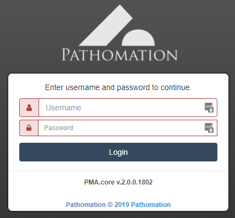235x218 pixels.
Task: Click the semicircle dome shape in the logo
Action: 138,38
